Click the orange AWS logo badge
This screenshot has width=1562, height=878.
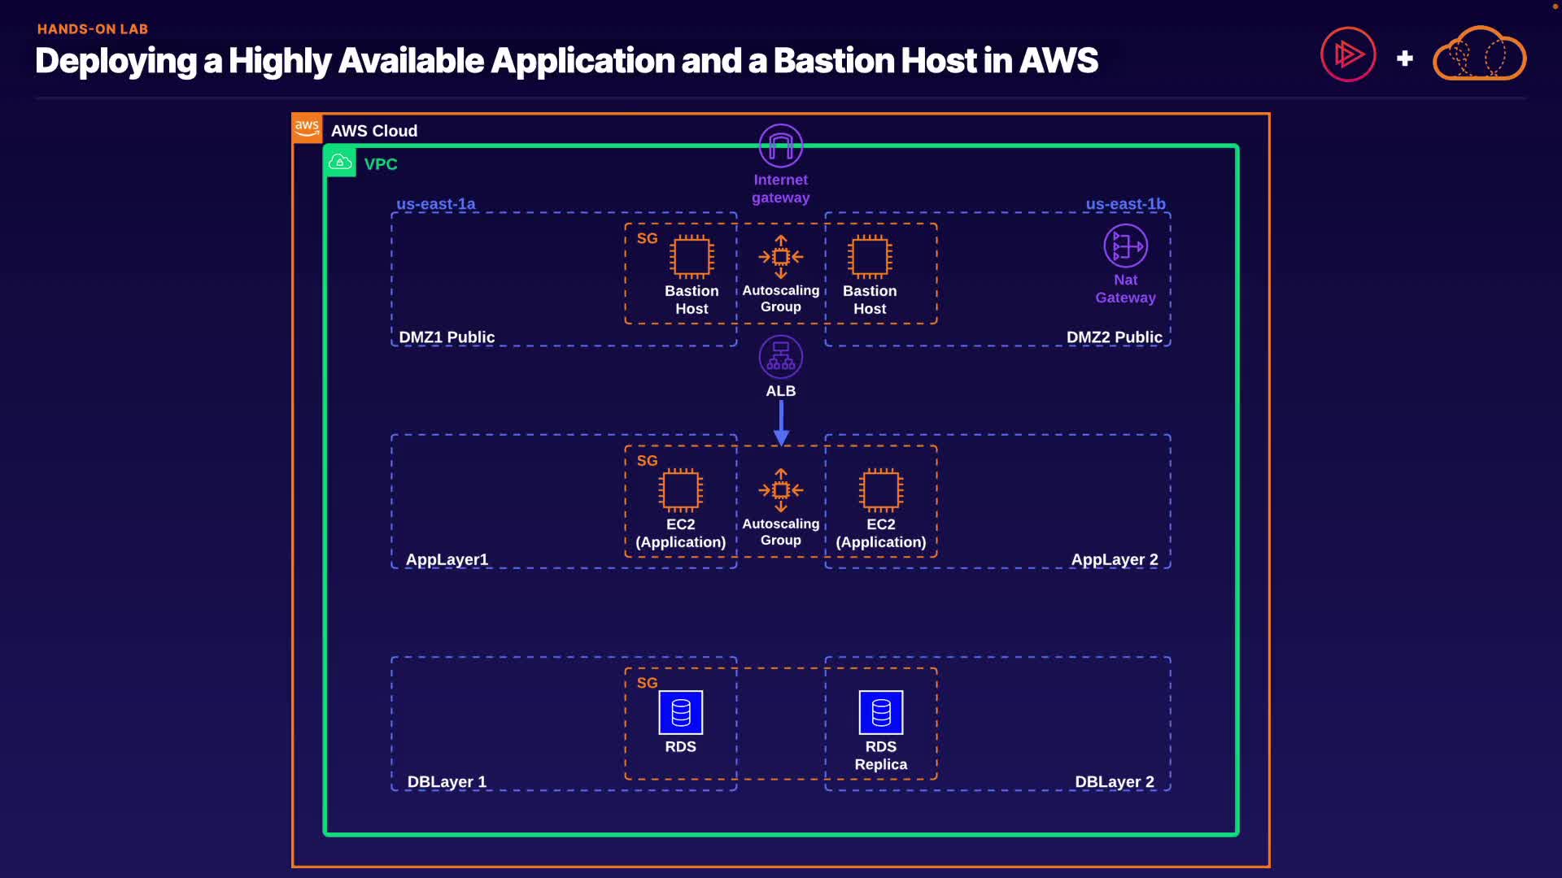[307, 128]
